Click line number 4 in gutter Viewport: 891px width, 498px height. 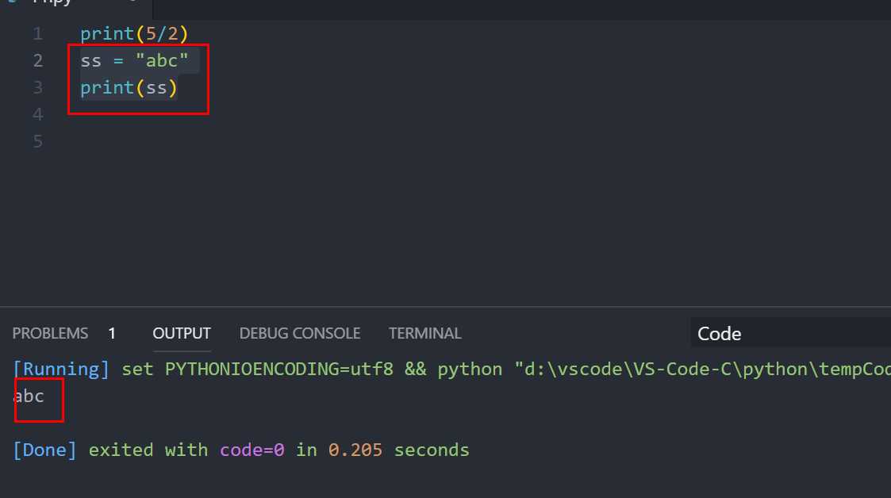coord(37,115)
